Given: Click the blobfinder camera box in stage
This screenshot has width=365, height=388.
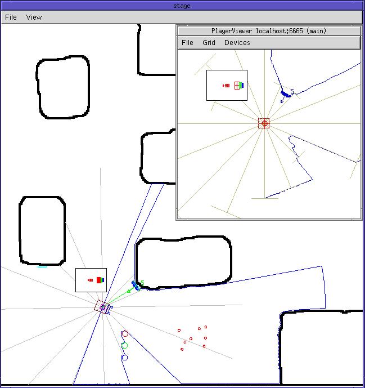Looking at the screenshot, I should click(91, 280).
